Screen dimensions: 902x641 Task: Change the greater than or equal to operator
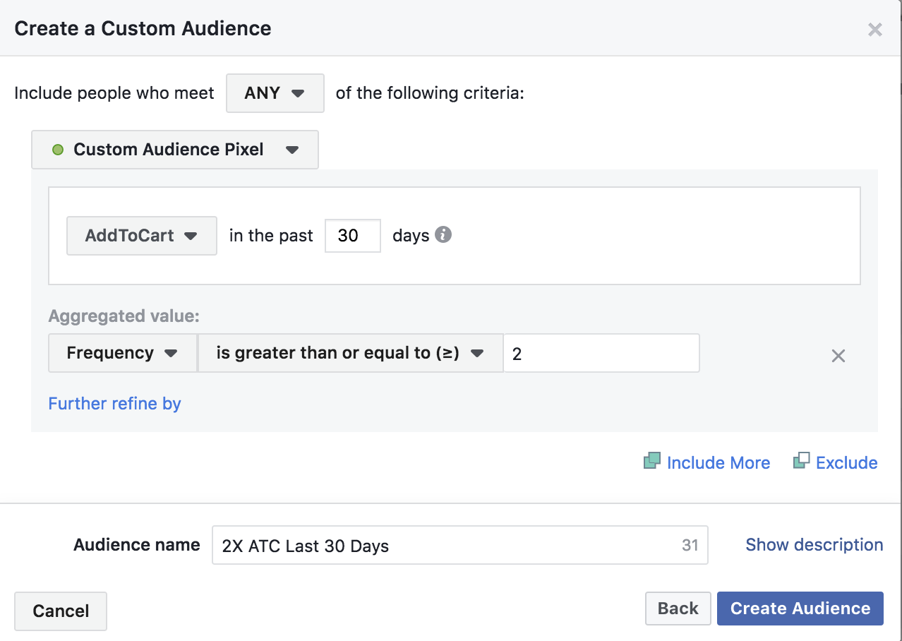point(350,353)
